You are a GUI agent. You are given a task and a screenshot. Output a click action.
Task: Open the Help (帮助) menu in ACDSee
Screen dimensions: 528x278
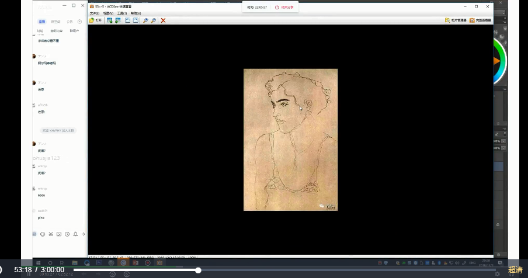tap(136, 13)
